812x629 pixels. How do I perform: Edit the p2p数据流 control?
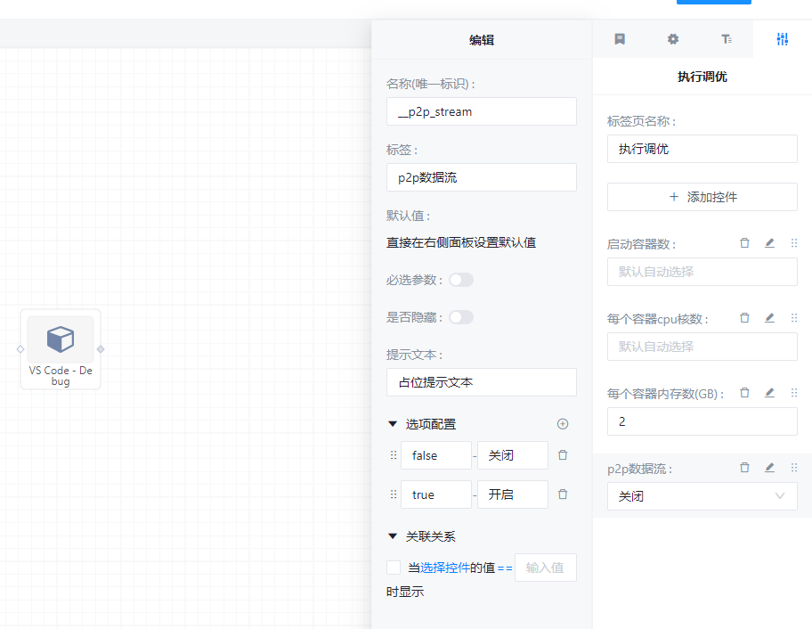(x=769, y=468)
